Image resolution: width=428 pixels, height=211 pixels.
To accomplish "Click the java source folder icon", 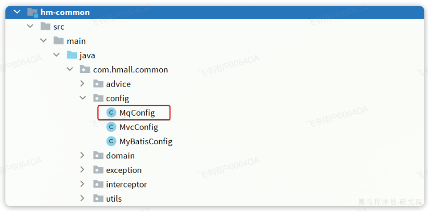I will click(x=71, y=55).
